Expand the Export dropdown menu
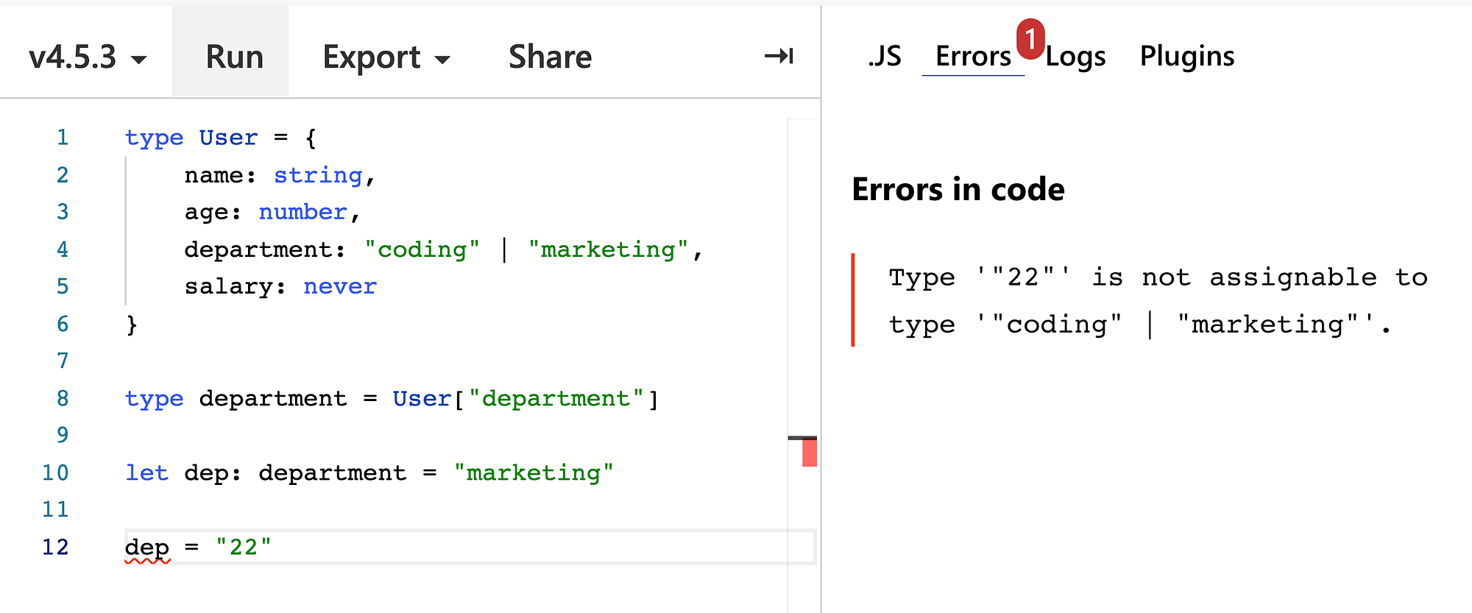The width and height of the screenshot is (1472, 613). pos(386,57)
